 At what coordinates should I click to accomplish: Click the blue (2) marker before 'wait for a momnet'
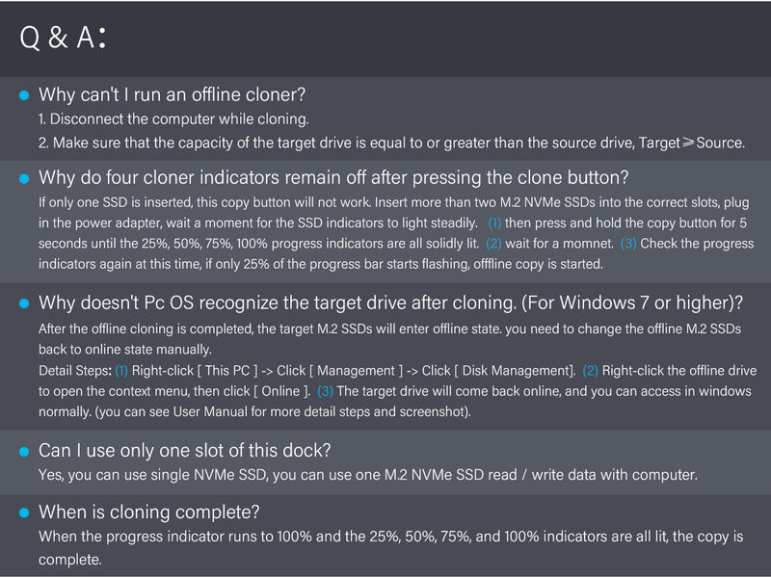493,244
